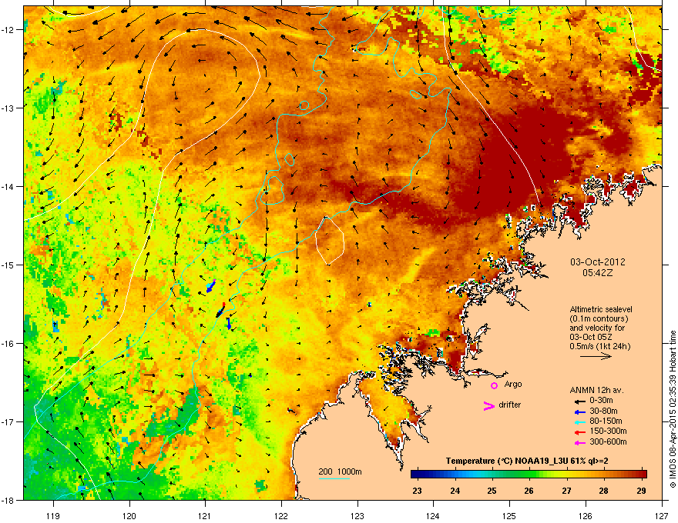Click the red 150-300m arrow legend icon
The height and width of the screenshot is (523, 678).
tap(579, 432)
